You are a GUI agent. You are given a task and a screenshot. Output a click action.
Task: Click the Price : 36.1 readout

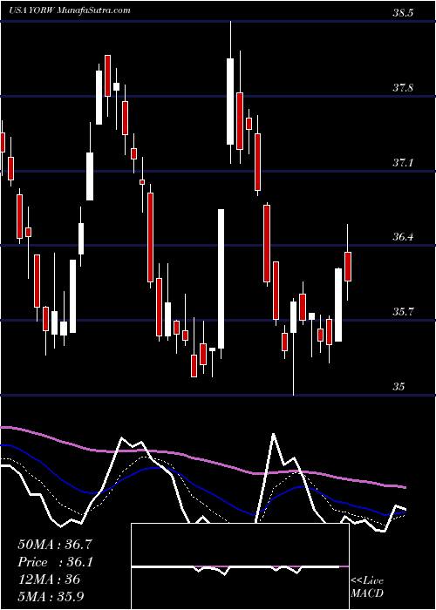[x=55, y=562]
